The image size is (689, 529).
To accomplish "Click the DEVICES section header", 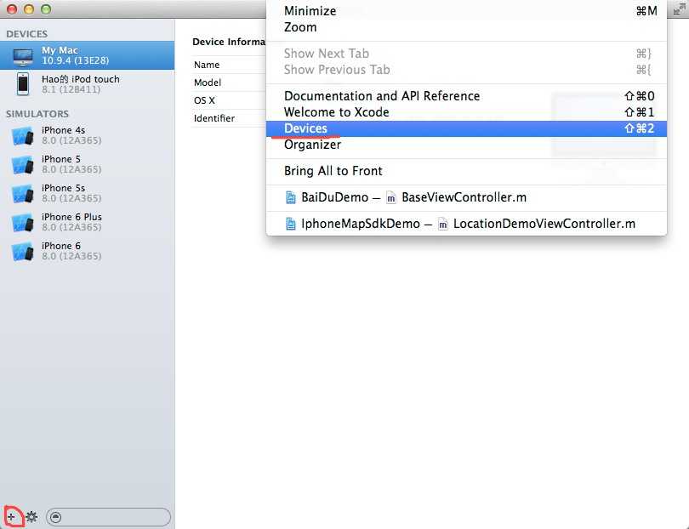I will click(x=27, y=34).
